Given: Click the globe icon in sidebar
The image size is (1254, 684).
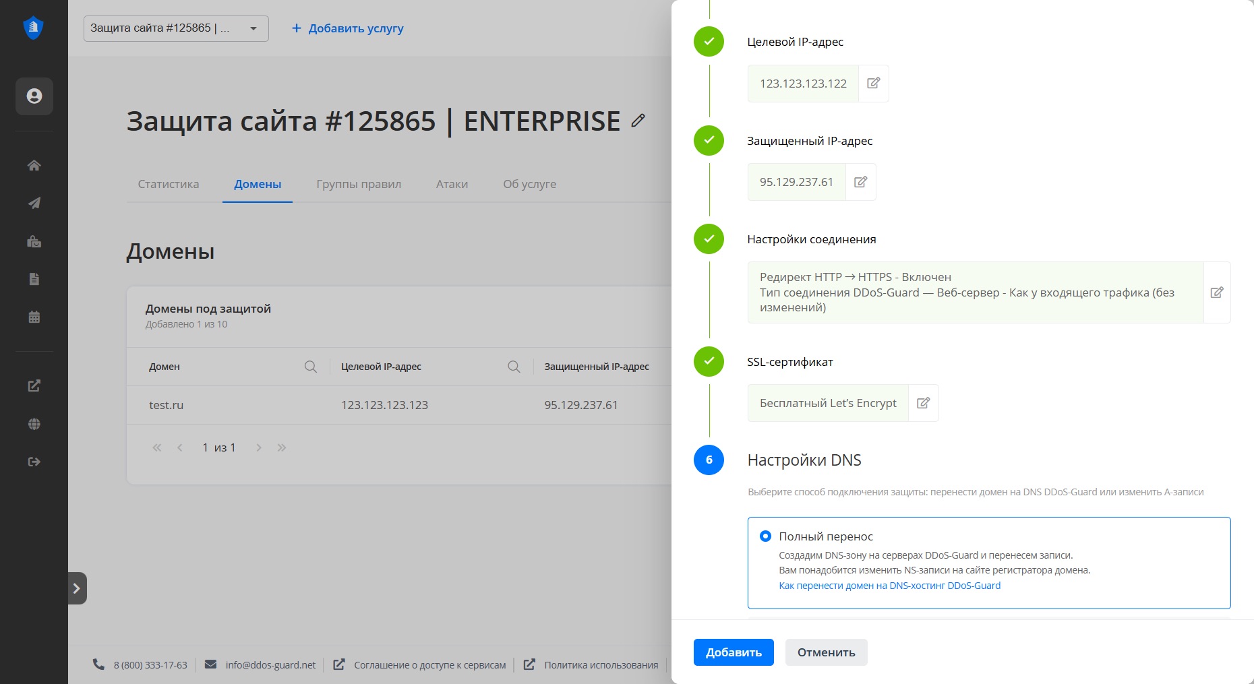Looking at the screenshot, I should point(34,424).
